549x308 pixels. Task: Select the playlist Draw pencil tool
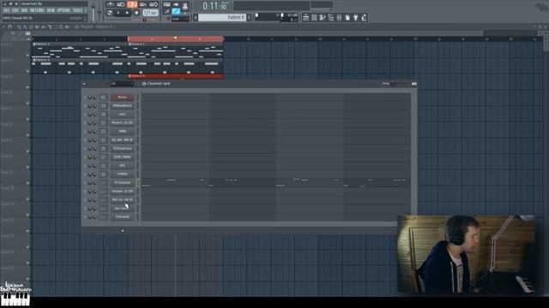(19, 27)
